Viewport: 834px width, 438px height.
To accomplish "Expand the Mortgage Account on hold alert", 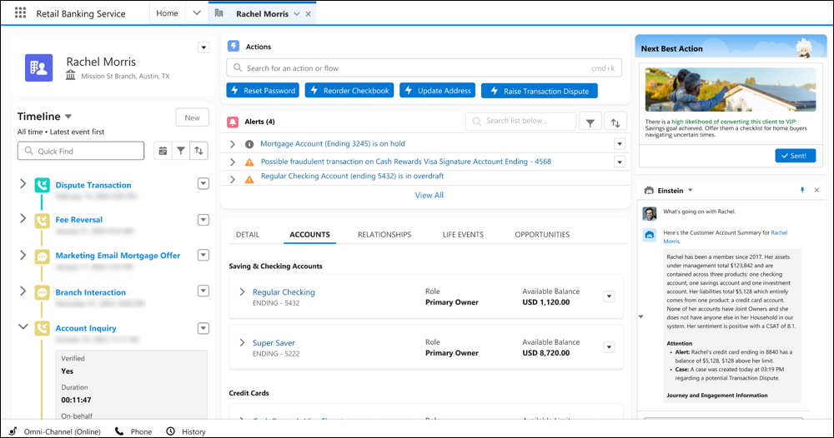I will point(233,144).
